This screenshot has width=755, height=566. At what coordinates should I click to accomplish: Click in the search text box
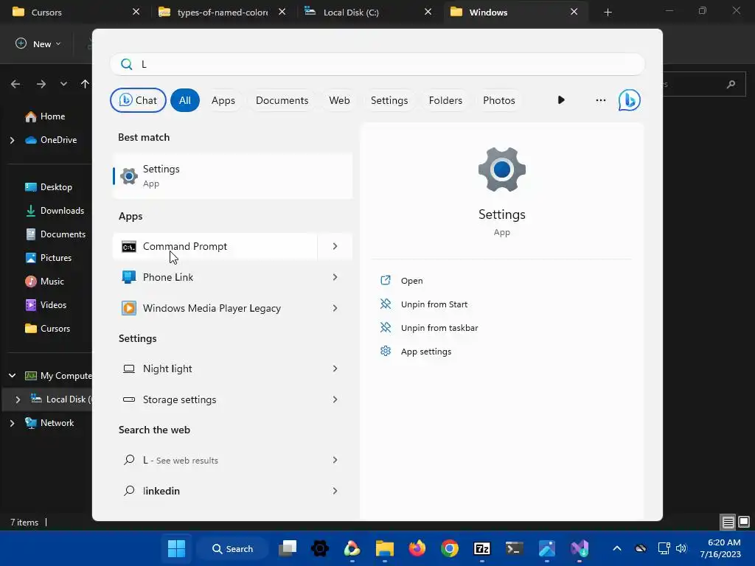pyautogui.click(x=377, y=64)
